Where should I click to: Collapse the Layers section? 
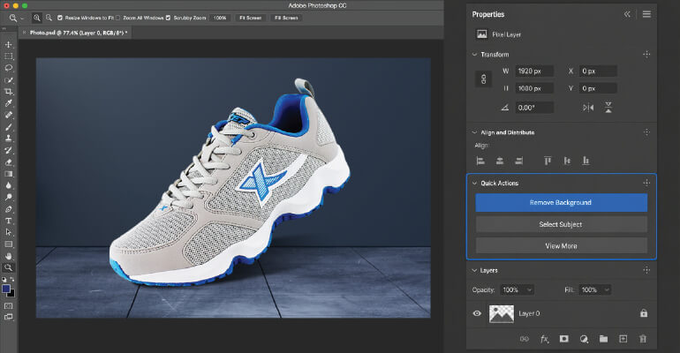point(474,270)
